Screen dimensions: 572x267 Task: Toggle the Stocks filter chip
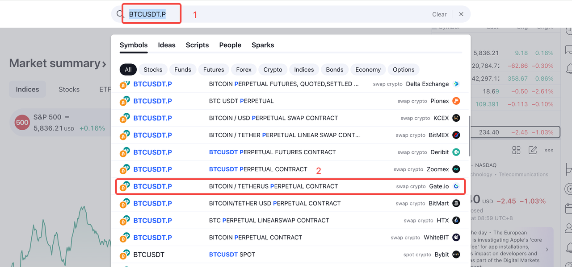(153, 70)
